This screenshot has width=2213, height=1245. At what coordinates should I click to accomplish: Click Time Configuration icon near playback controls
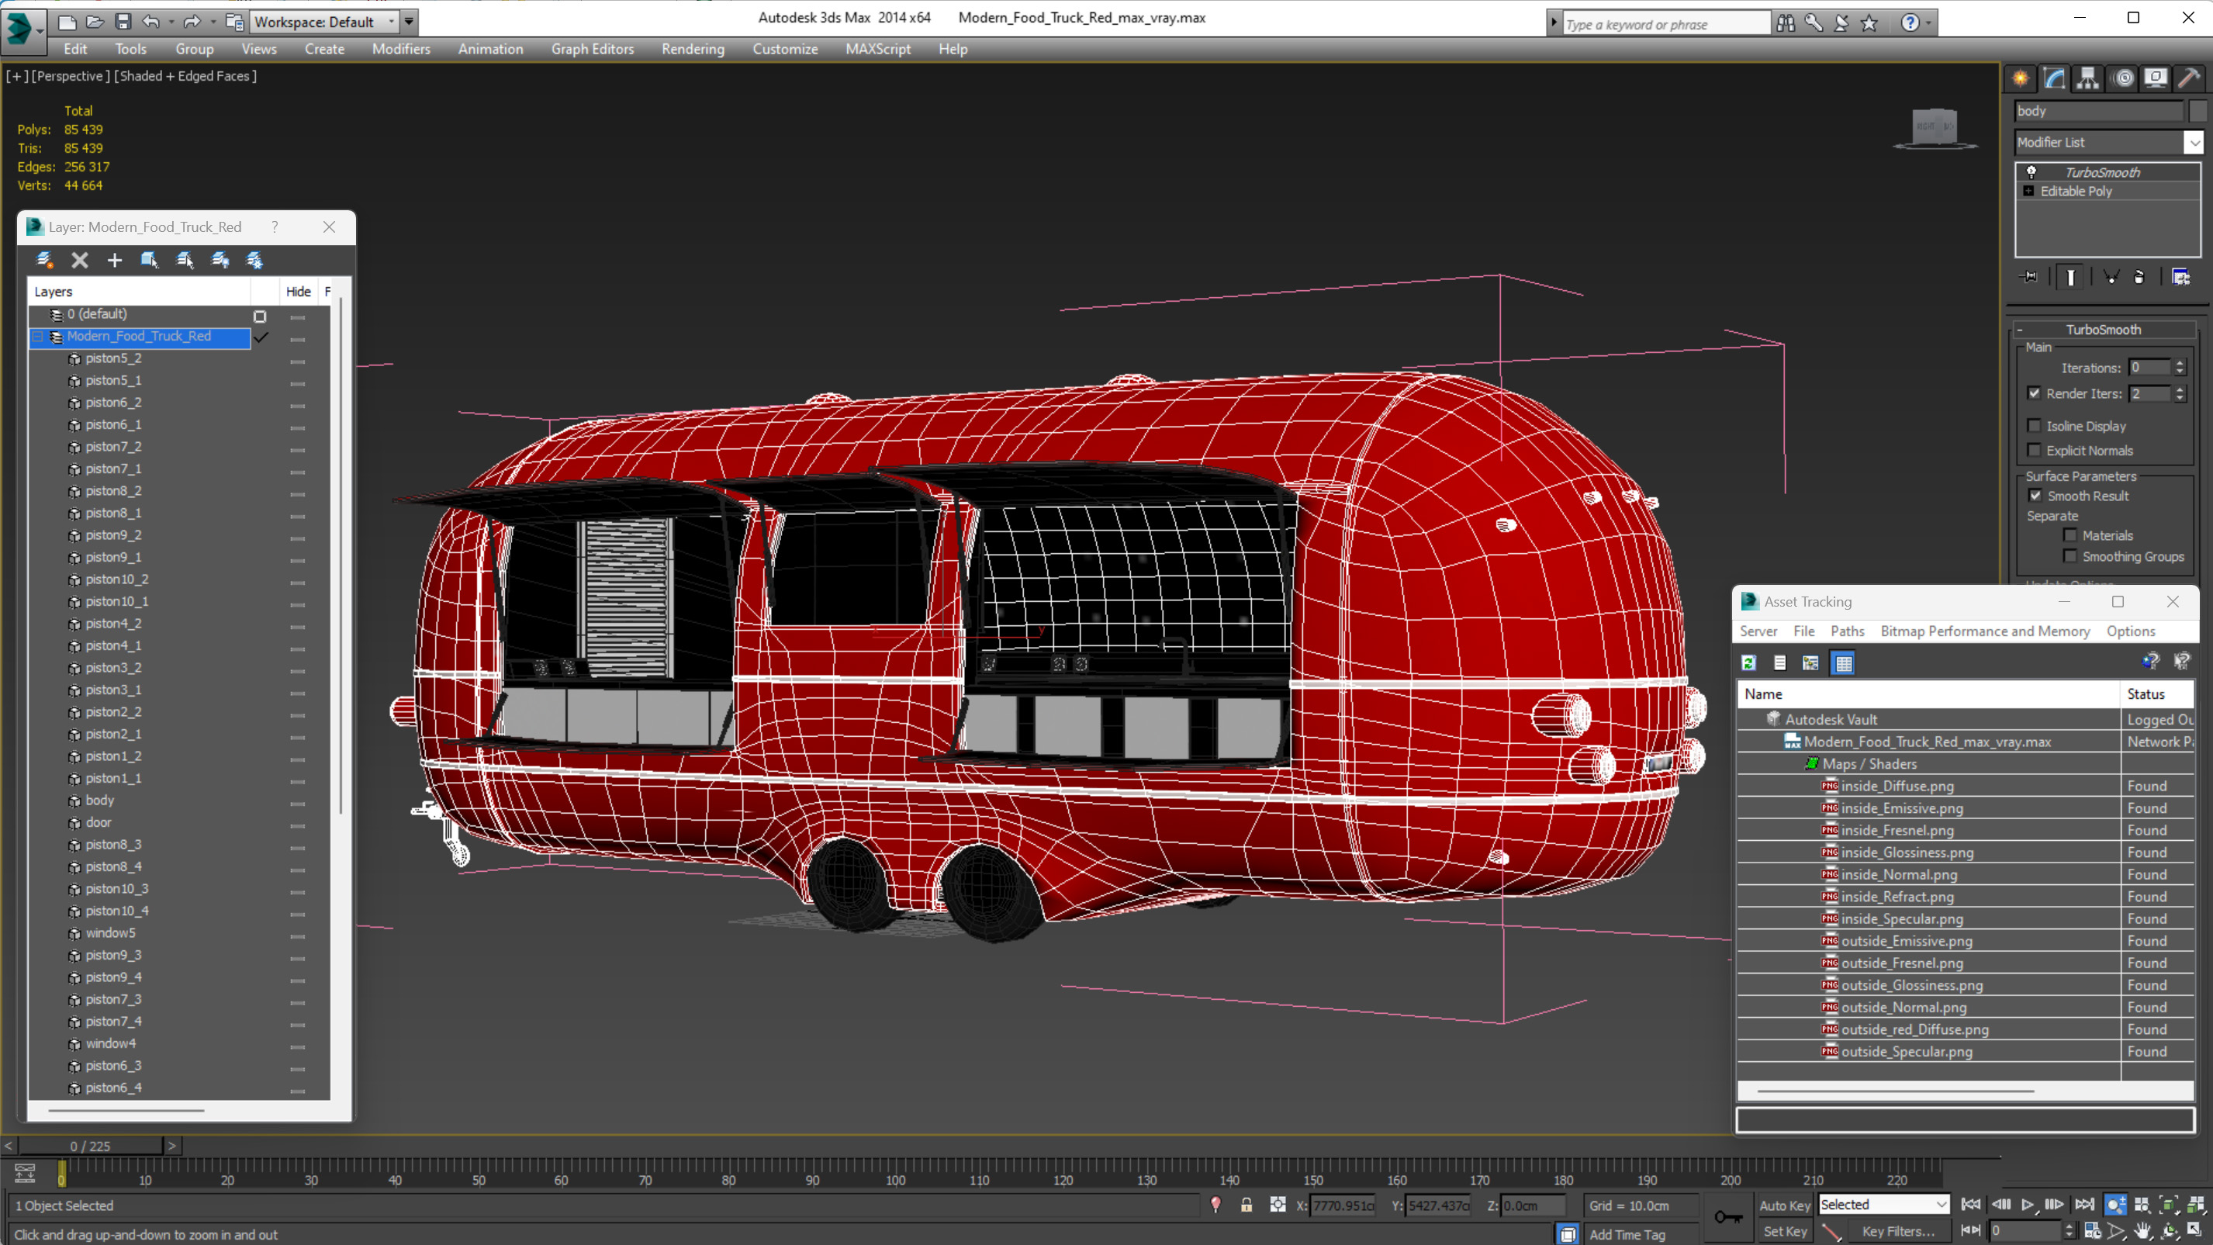(2091, 1230)
